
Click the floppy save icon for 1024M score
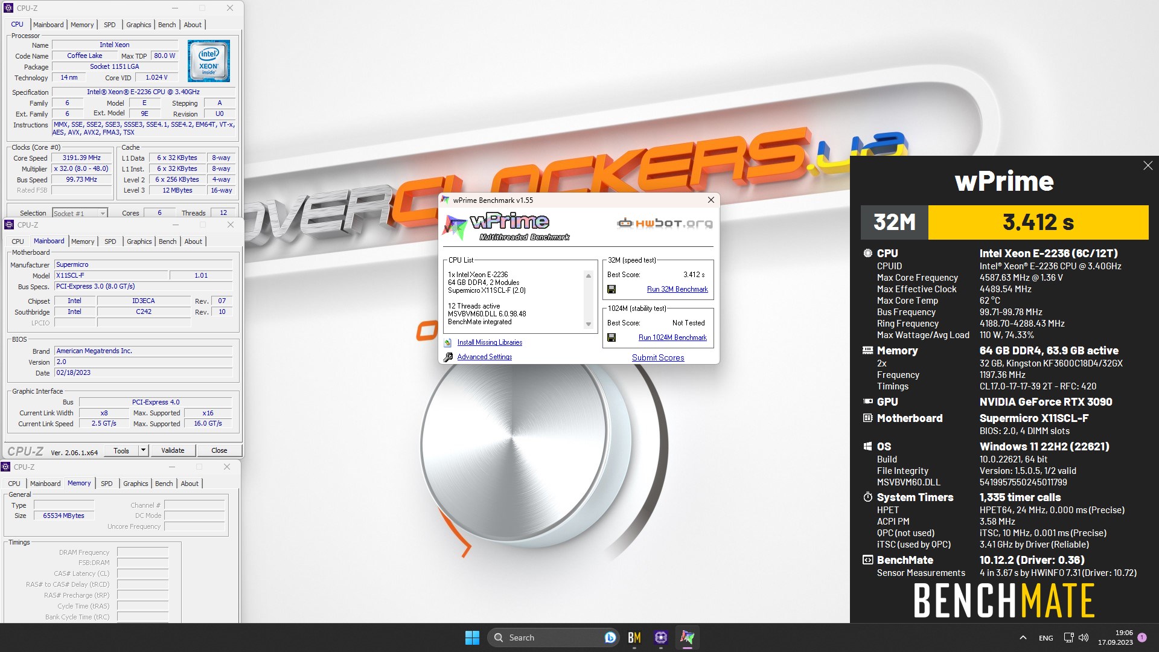(611, 337)
